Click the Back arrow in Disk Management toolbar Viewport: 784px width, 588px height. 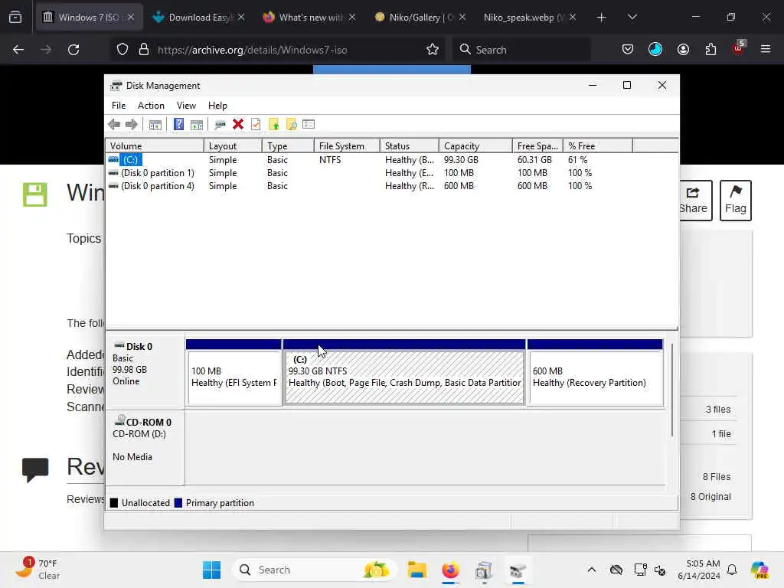point(114,124)
